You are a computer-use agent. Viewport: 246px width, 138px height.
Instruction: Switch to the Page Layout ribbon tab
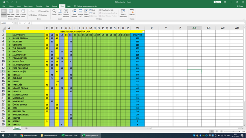(28, 6)
